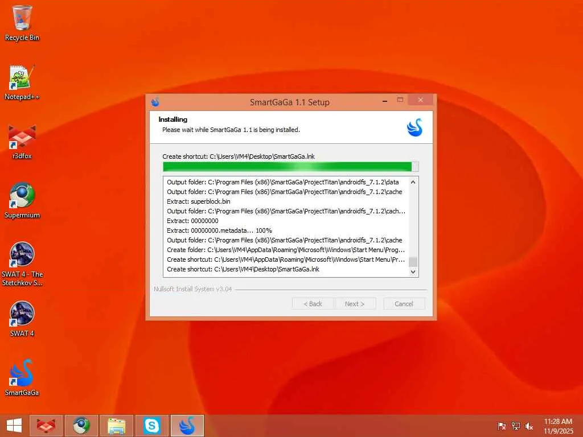The image size is (583, 437).
Task: Select the Supermium desktop shortcut
Action: [22, 201]
